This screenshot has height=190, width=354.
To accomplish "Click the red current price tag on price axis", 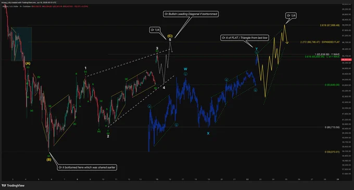I will click(347, 60).
